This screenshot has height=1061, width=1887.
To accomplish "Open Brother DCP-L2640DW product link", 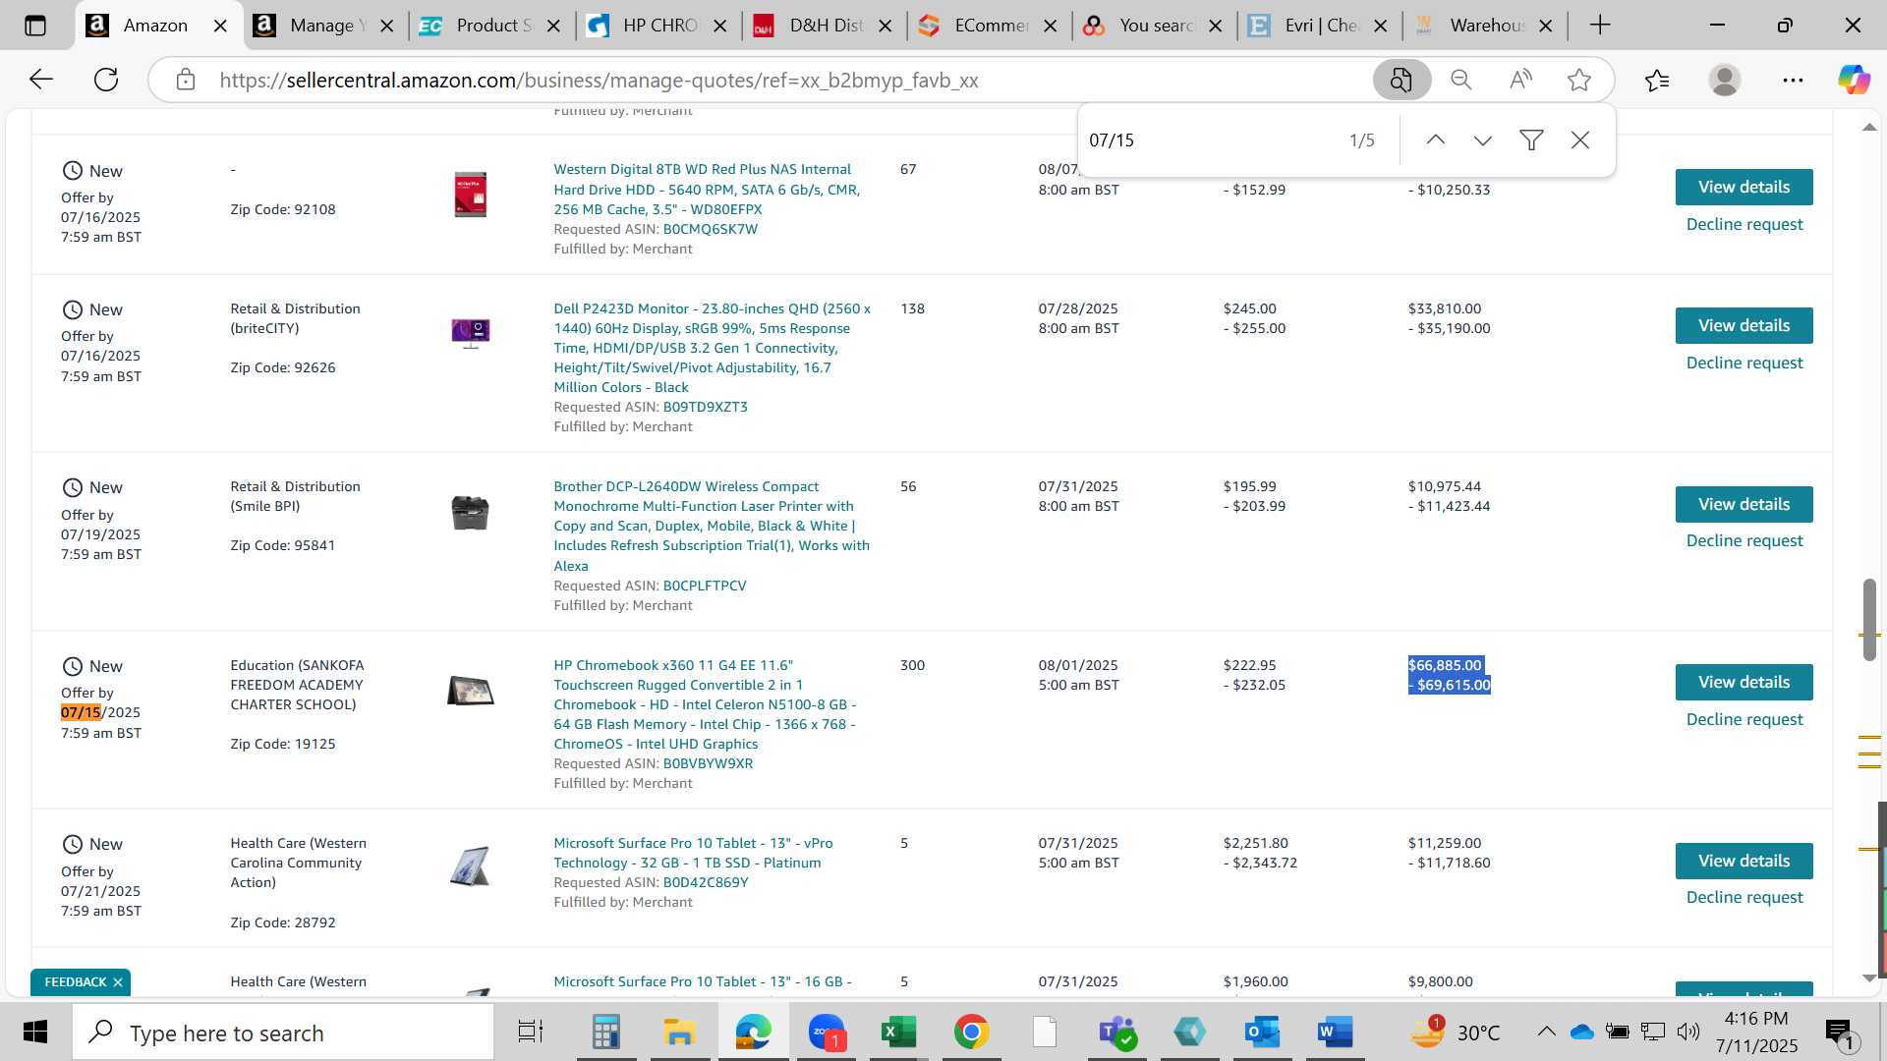I will pos(712,526).
